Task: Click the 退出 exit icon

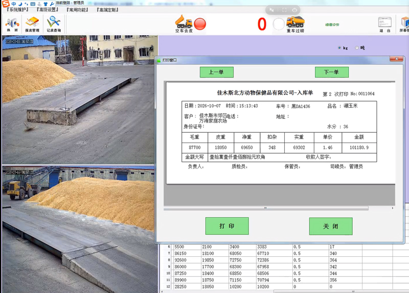Action: click(x=385, y=25)
